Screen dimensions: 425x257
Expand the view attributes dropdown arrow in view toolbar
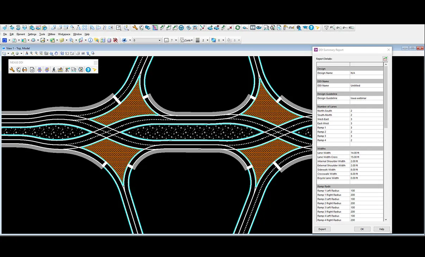[x=8, y=53]
